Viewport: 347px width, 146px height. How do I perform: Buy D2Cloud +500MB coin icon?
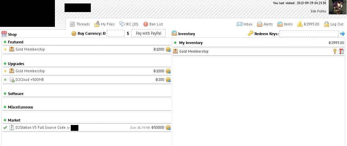(x=168, y=80)
